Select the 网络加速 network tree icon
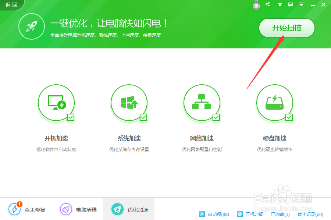This screenshot has height=220, width=331. point(202,103)
